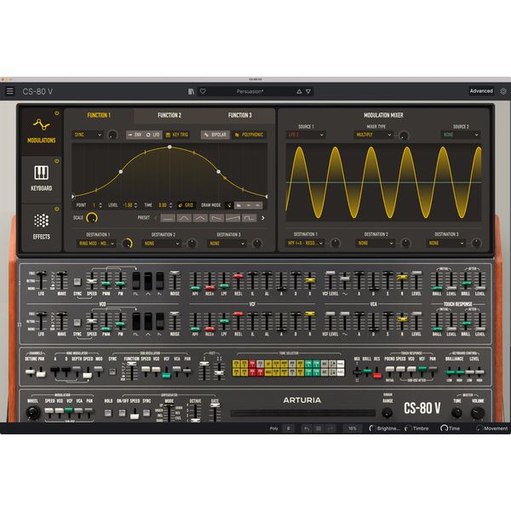Open Mixer Destination 1 HPF dropdown
The image size is (511, 511).
[305, 243]
